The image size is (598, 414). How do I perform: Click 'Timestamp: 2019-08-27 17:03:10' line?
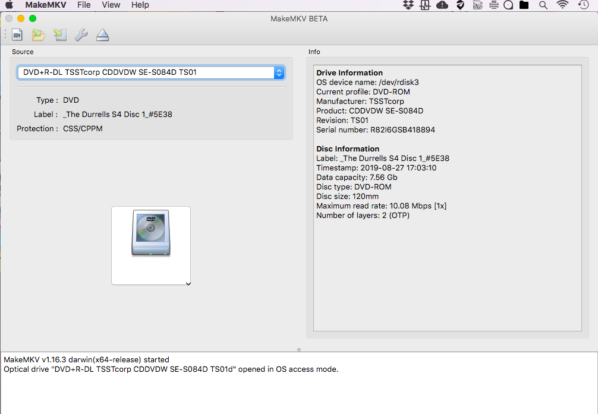376,168
